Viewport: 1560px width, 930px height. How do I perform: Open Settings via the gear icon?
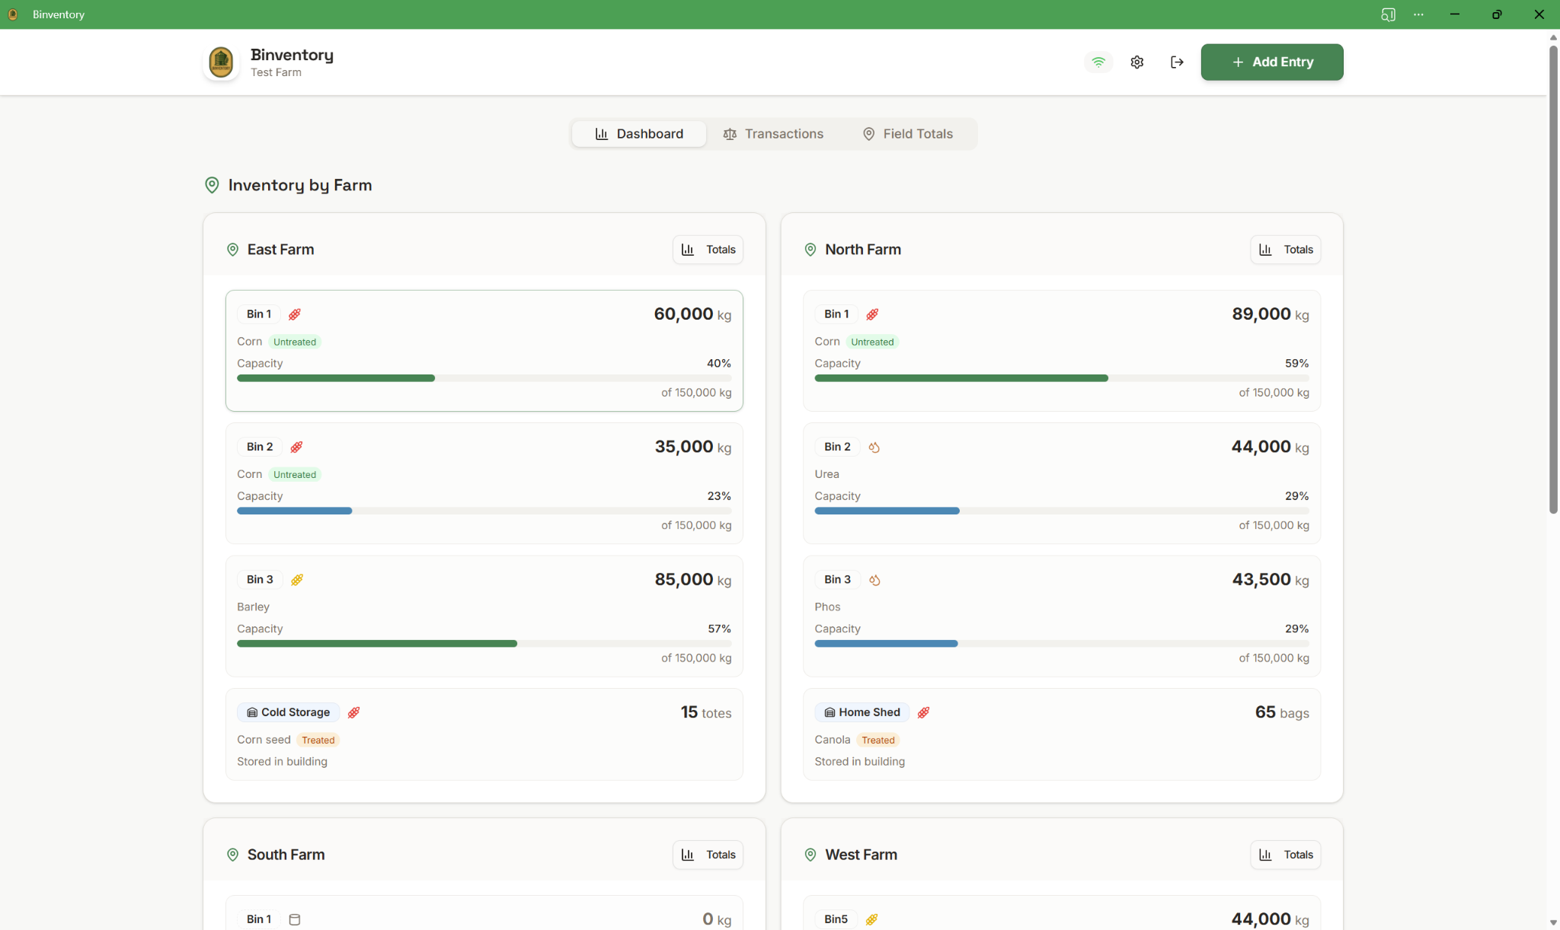click(1136, 62)
